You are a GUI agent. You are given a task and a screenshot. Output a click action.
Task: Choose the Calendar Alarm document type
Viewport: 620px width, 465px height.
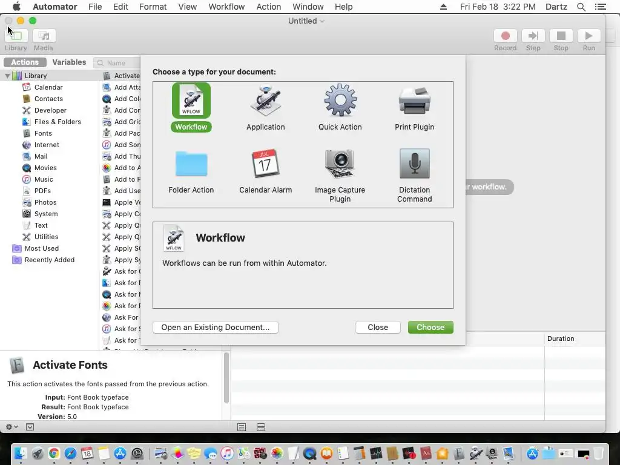[x=265, y=171]
